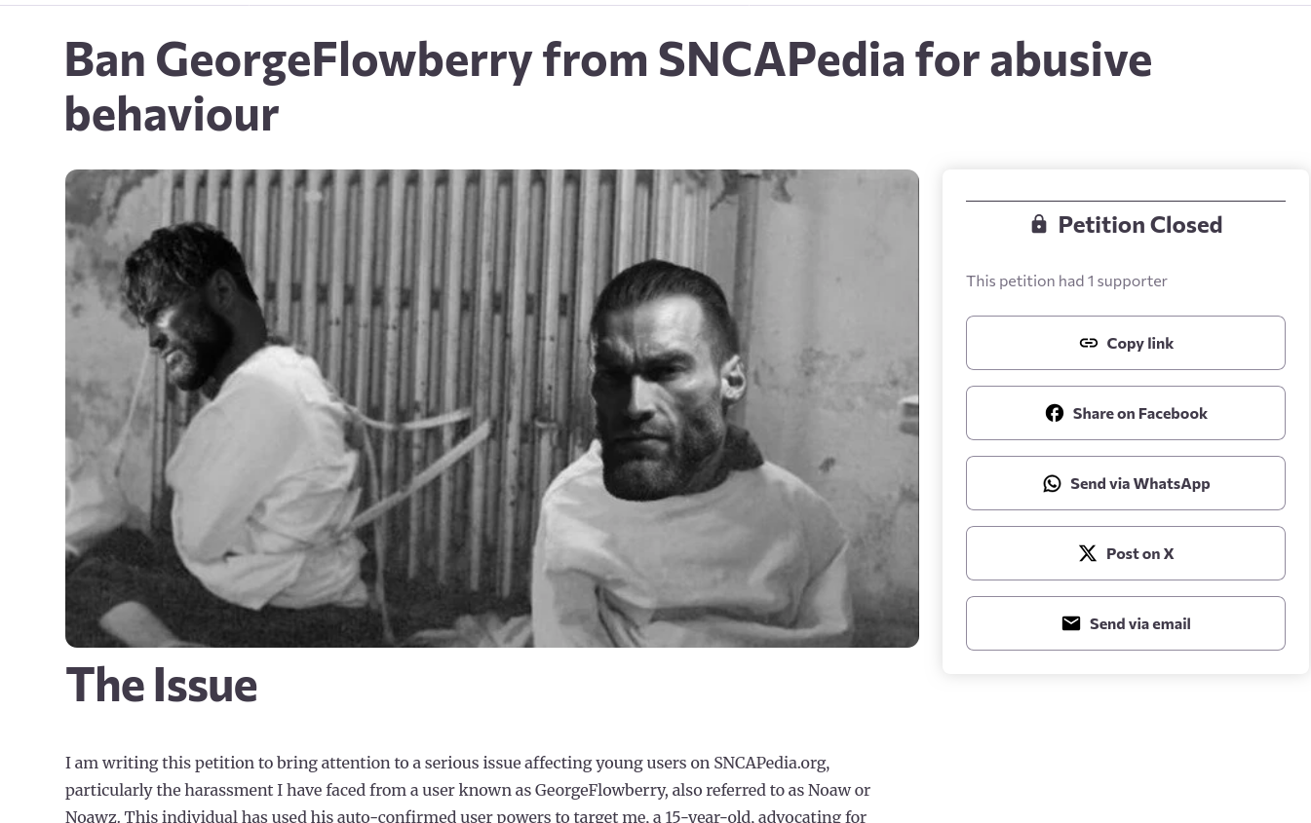The width and height of the screenshot is (1311, 823).
Task: Share the petition on Facebook
Action: pos(1139,413)
